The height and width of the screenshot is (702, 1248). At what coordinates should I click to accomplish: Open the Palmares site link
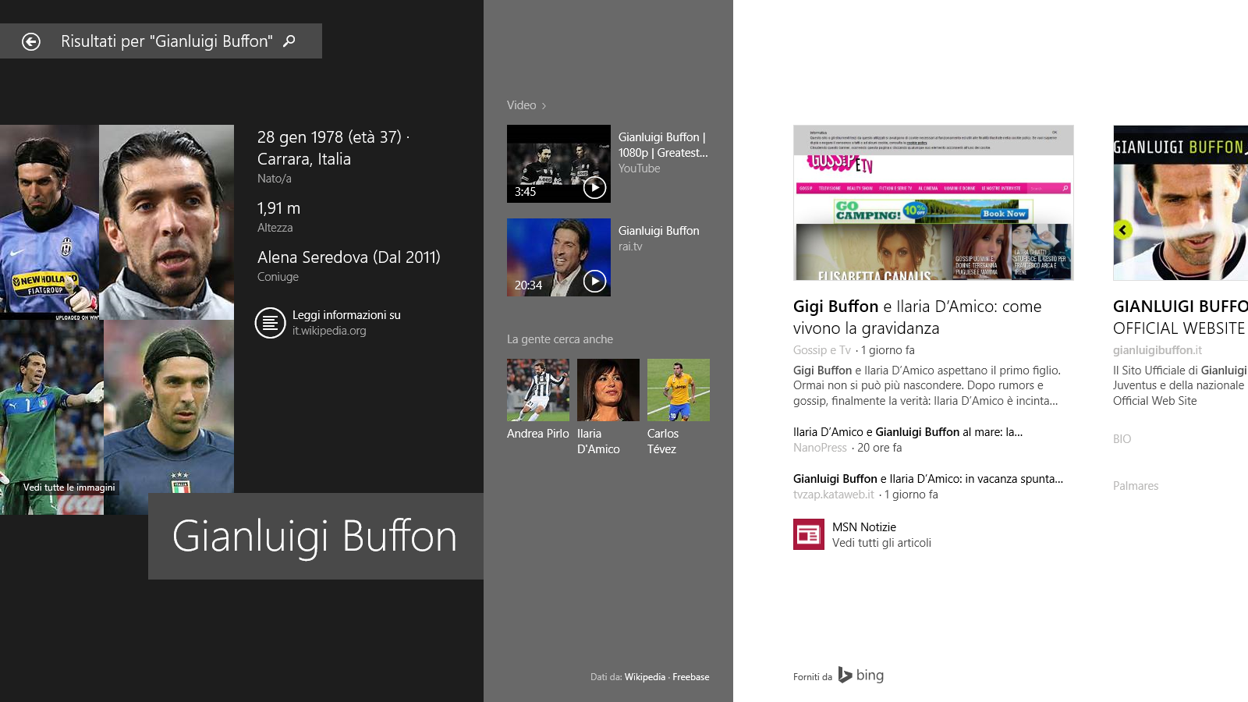1136,486
